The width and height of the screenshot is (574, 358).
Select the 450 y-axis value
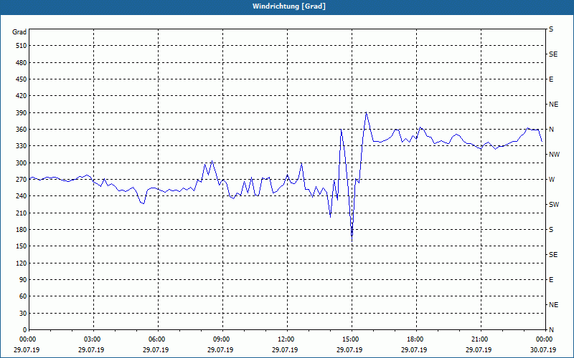click(21, 79)
